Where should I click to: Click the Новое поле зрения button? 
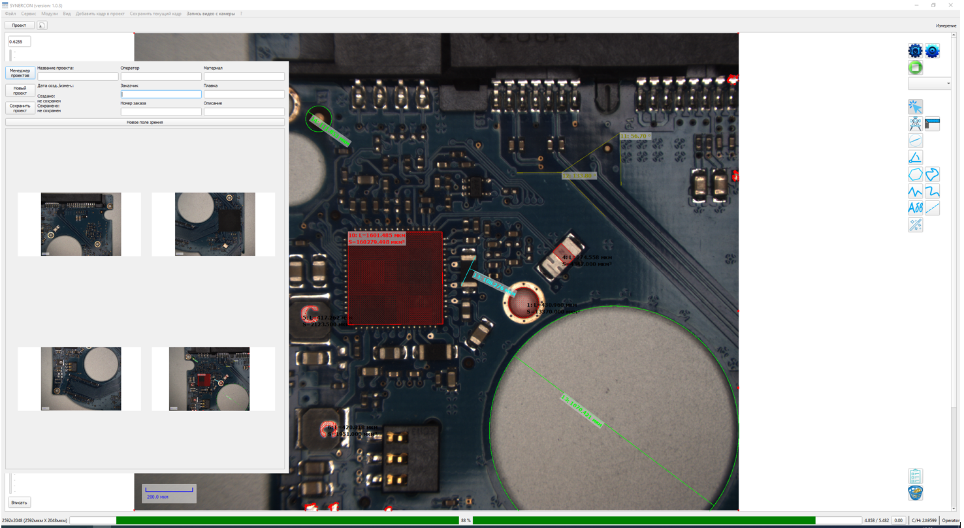(x=145, y=122)
